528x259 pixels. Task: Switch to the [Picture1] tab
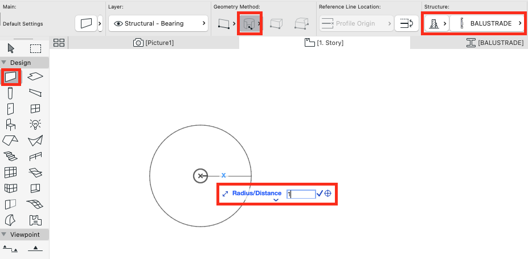click(153, 43)
